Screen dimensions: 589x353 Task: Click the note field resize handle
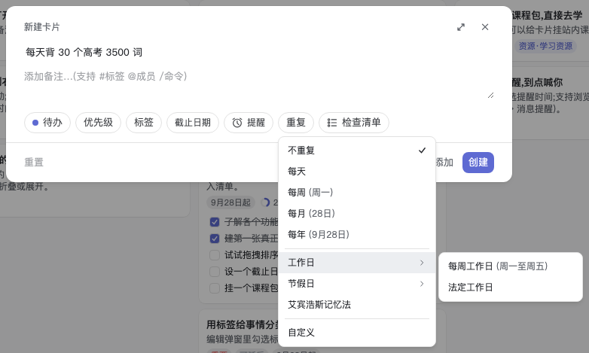pos(490,96)
